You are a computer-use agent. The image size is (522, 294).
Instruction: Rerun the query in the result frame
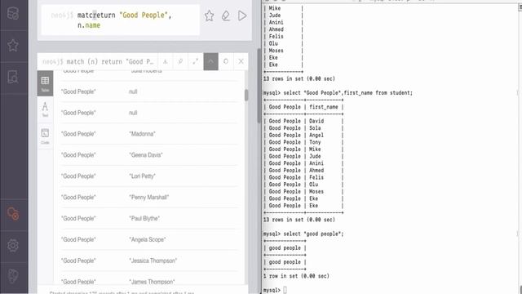coord(226,62)
